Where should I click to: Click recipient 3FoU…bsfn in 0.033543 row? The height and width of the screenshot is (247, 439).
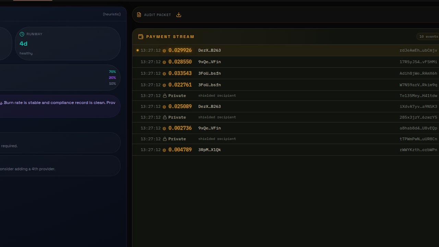point(210,73)
